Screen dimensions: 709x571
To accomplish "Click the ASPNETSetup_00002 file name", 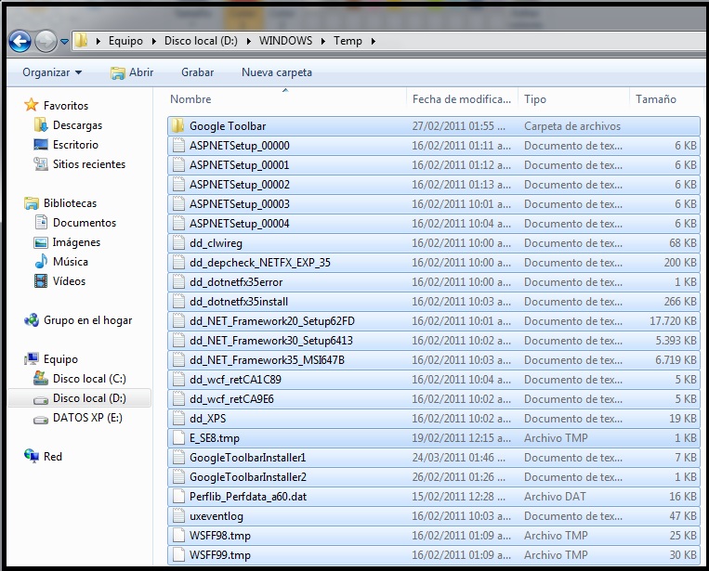I will (239, 185).
